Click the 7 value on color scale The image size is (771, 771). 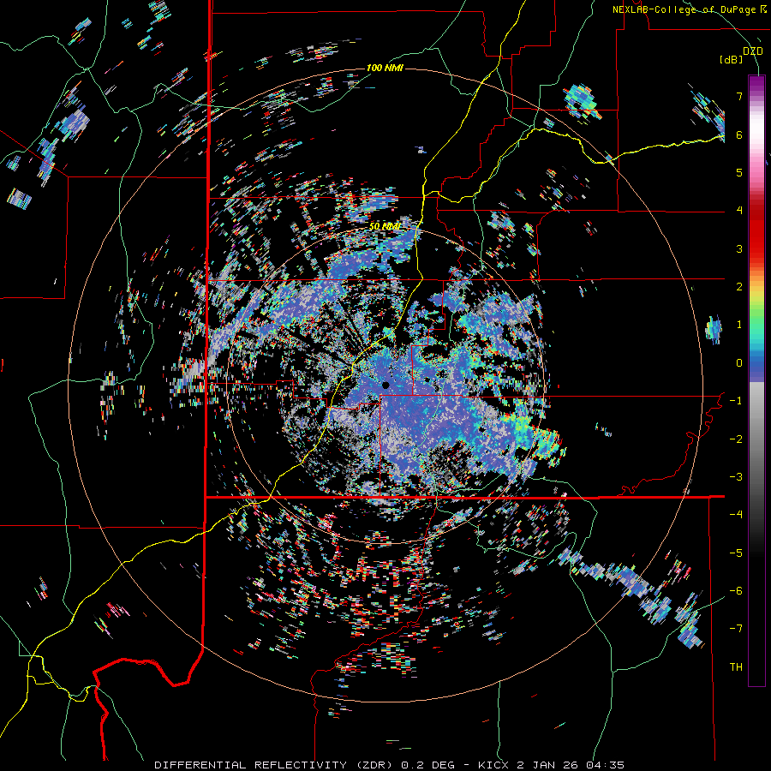tap(739, 96)
